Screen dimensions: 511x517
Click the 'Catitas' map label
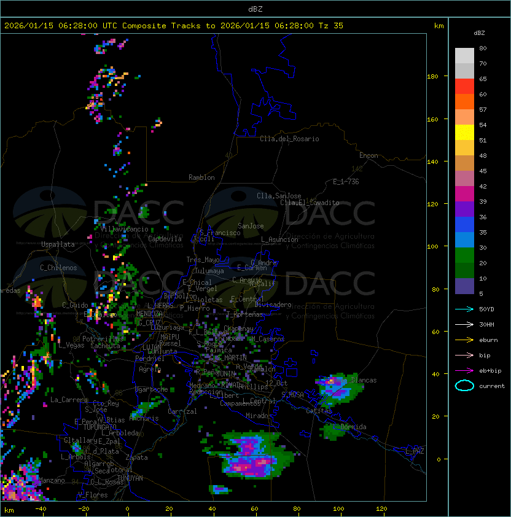[x=319, y=411]
